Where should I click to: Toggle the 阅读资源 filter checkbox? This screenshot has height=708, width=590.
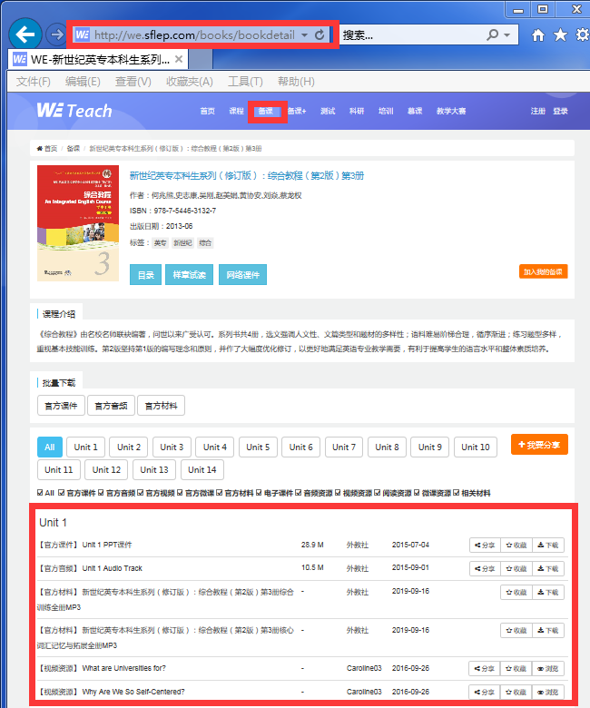tap(378, 493)
